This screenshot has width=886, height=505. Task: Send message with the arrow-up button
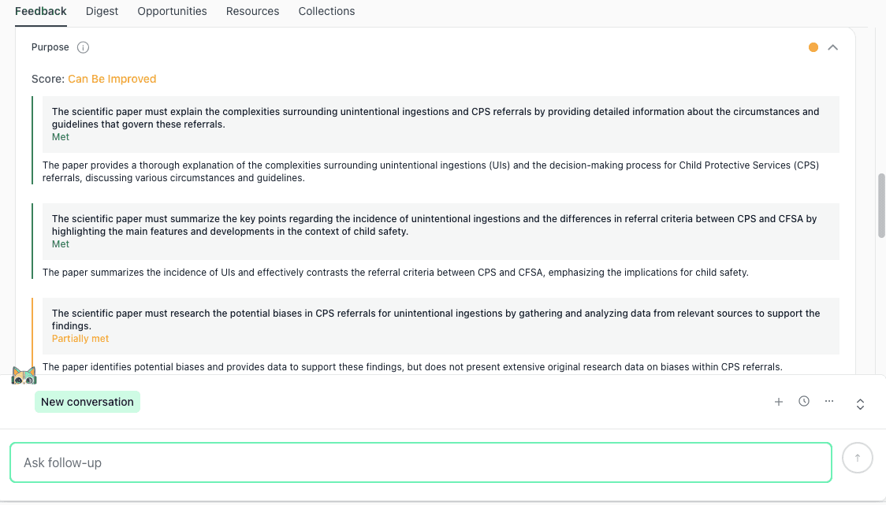pos(857,458)
